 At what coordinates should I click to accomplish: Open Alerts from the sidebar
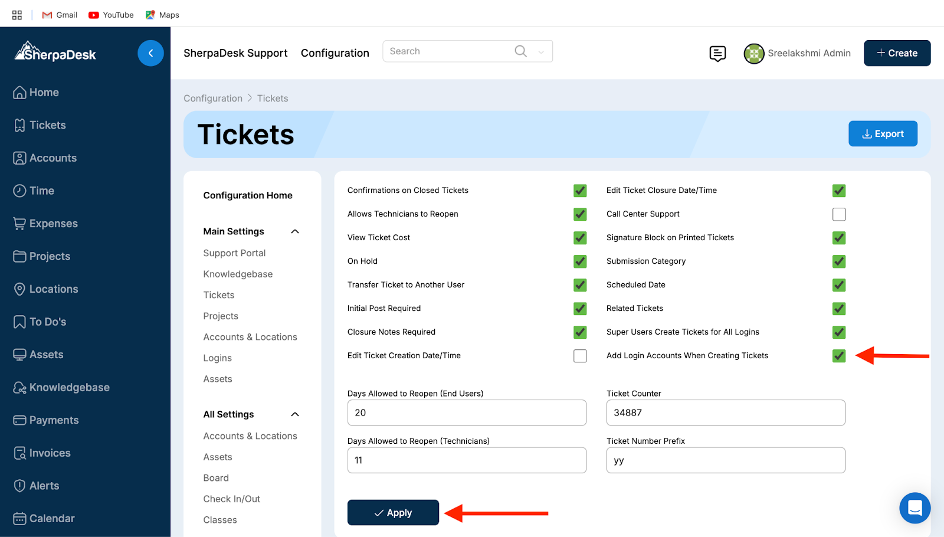[x=44, y=486]
